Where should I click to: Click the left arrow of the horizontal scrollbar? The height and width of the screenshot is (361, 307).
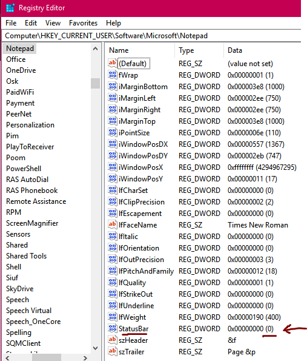click(7, 358)
